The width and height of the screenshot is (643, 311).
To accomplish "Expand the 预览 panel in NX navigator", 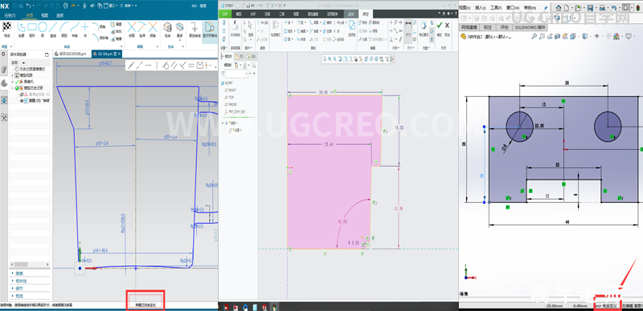I will pos(30,296).
